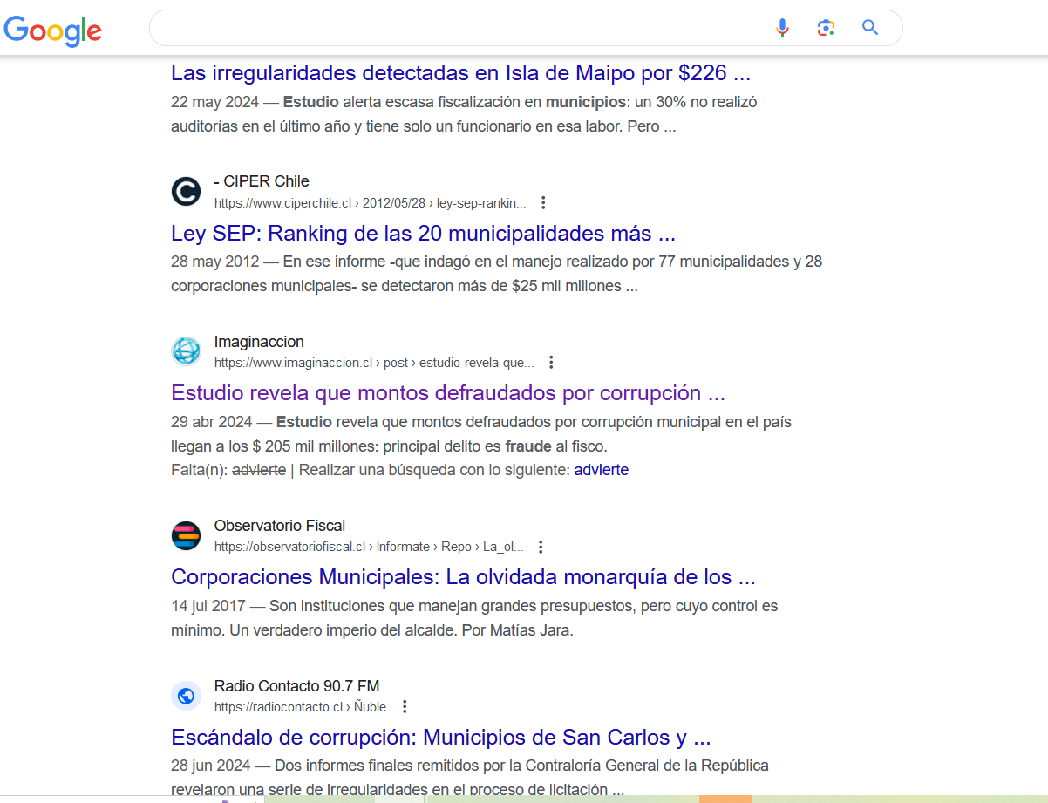Click the Radio Contacto globe favicon
This screenshot has width=1048, height=803.
[x=186, y=696]
